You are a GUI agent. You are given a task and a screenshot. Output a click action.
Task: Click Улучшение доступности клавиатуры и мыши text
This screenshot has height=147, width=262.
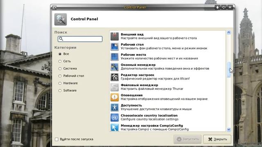[156, 109]
